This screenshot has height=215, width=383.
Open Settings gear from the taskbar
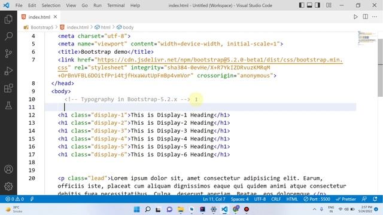point(214,210)
